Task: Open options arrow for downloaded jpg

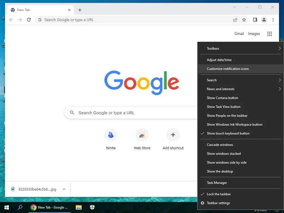Action: tap(64, 189)
